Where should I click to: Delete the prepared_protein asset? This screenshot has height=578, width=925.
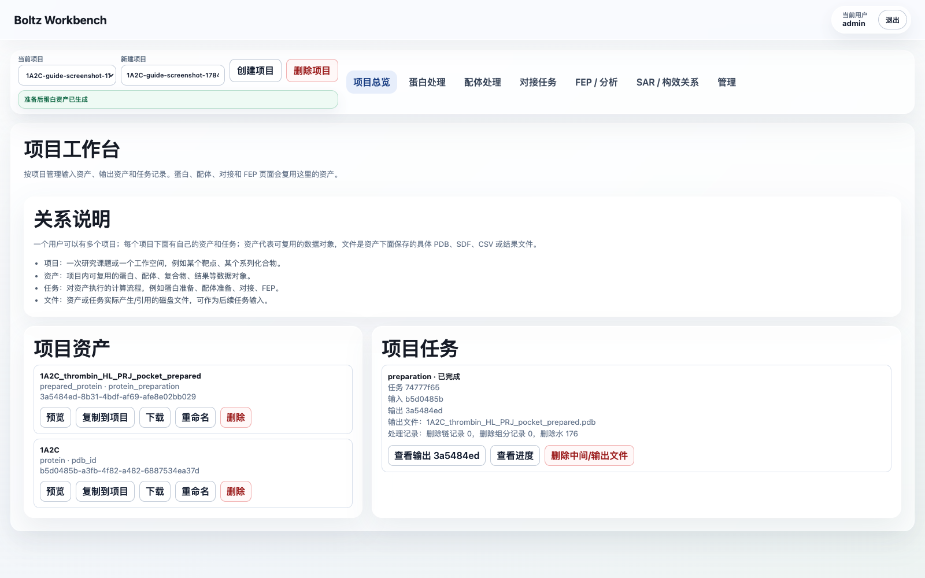click(236, 417)
